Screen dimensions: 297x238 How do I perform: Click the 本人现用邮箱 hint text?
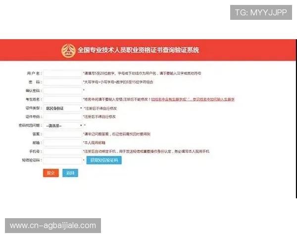tap(94, 143)
